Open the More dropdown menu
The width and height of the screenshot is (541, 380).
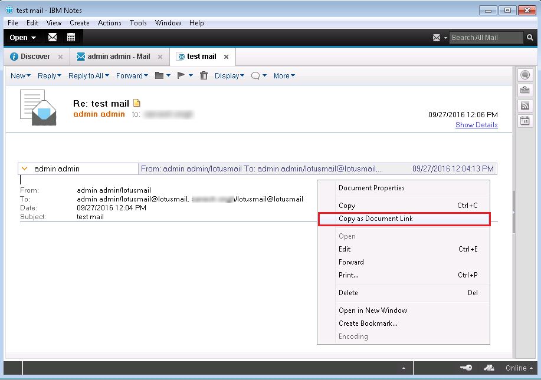[284, 76]
